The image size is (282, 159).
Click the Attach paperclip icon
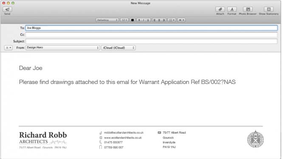220,9
